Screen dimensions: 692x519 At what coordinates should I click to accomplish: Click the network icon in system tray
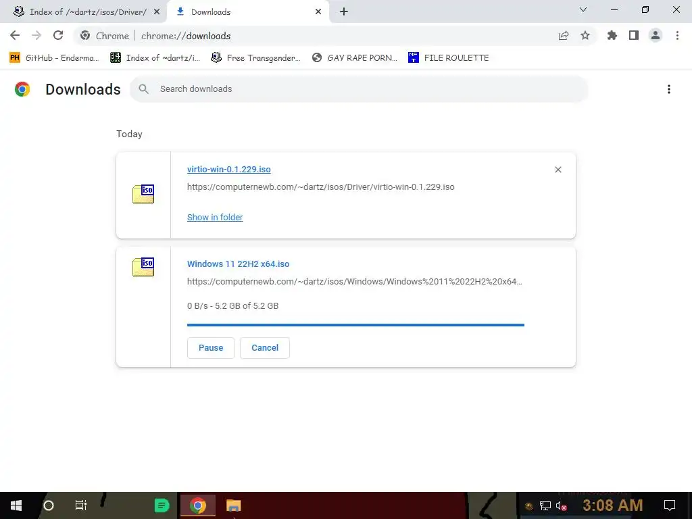click(x=545, y=505)
